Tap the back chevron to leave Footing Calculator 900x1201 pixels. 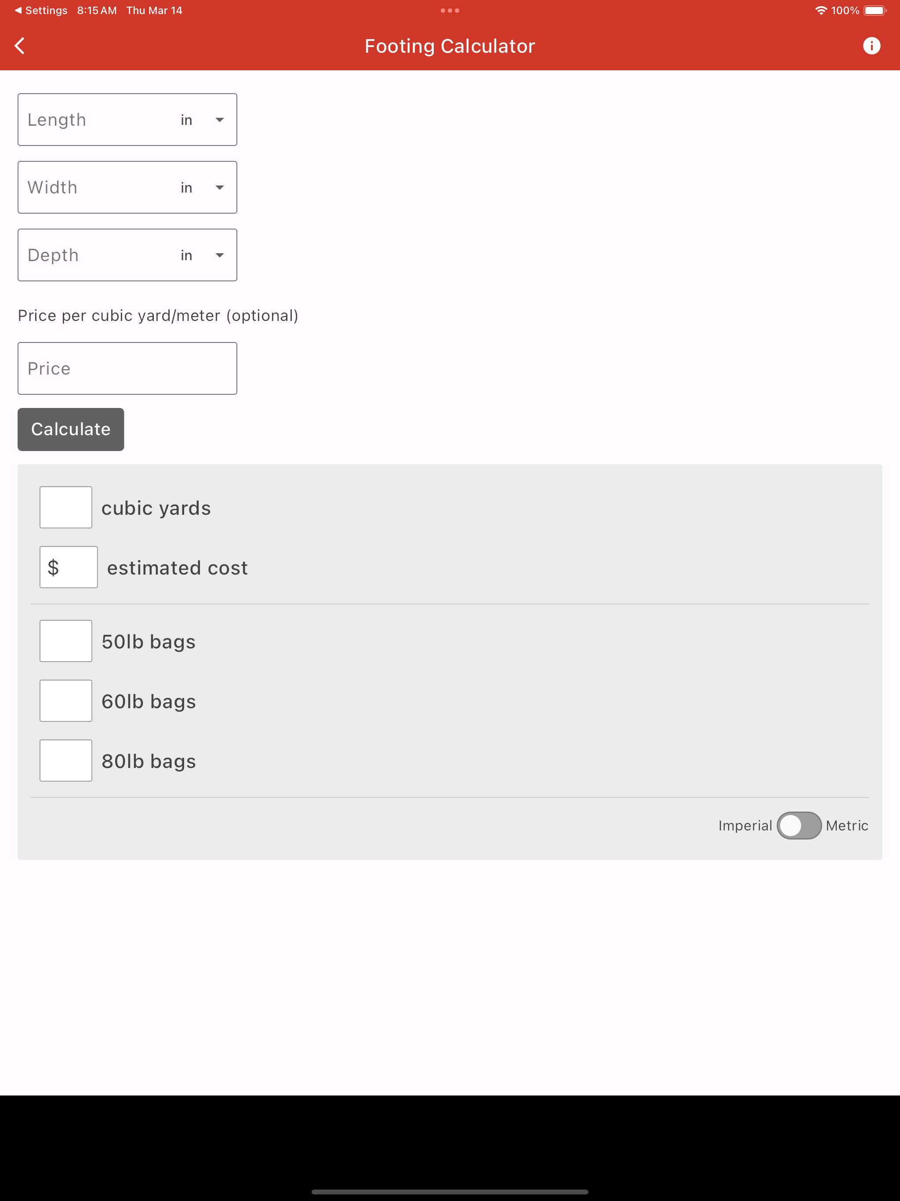pos(19,46)
